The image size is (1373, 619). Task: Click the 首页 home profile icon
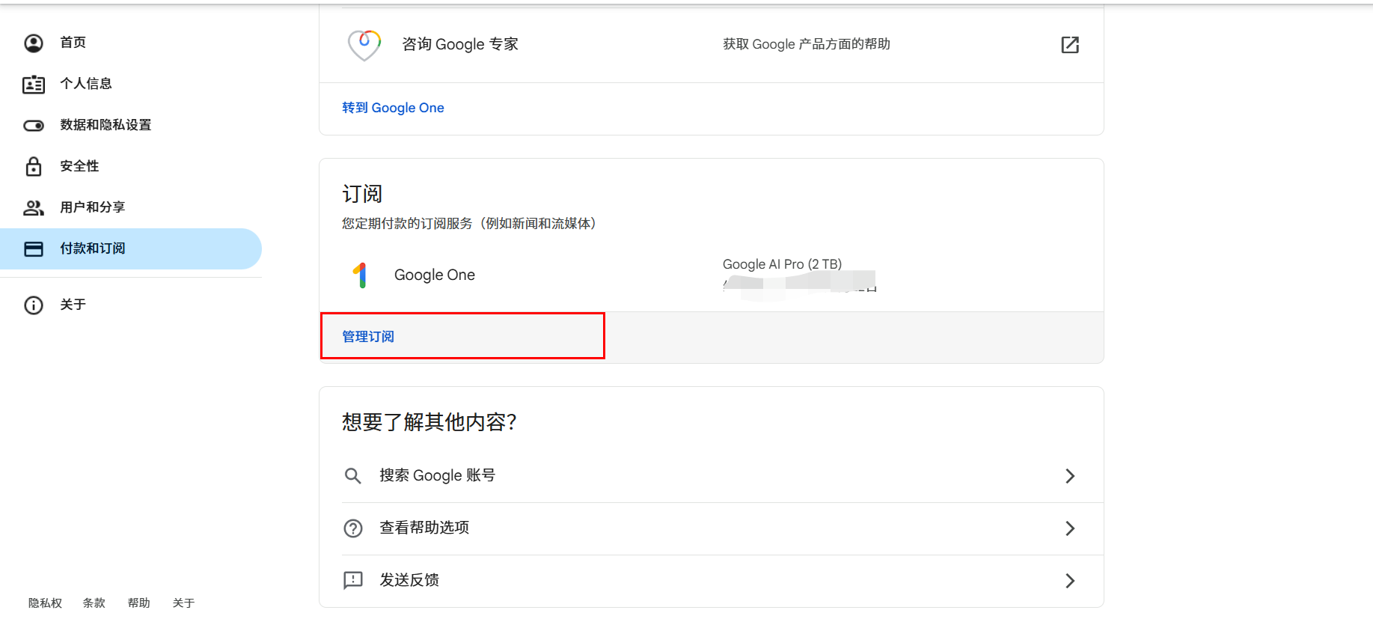point(34,43)
